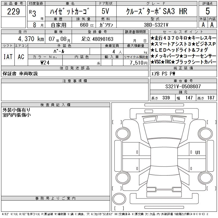Image resolution: width=218 pixels, height=218 pixels.
Task: Select the カラーNo. header label
Action: point(45,57)
